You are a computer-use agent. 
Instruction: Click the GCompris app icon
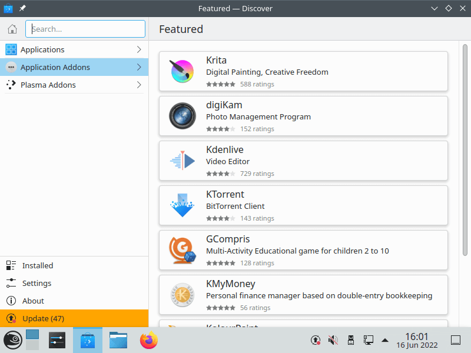tap(183, 250)
